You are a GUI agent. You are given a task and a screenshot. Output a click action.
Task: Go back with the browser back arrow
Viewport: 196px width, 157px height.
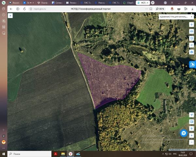click(x=11, y=9)
